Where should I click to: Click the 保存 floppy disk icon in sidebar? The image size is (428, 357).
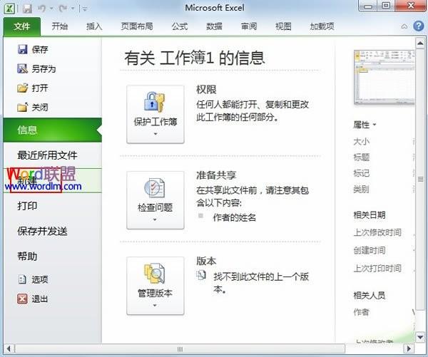[x=23, y=49]
